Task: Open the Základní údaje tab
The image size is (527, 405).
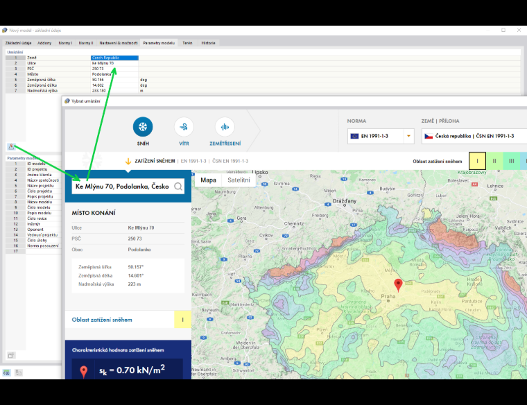Action: pos(18,43)
